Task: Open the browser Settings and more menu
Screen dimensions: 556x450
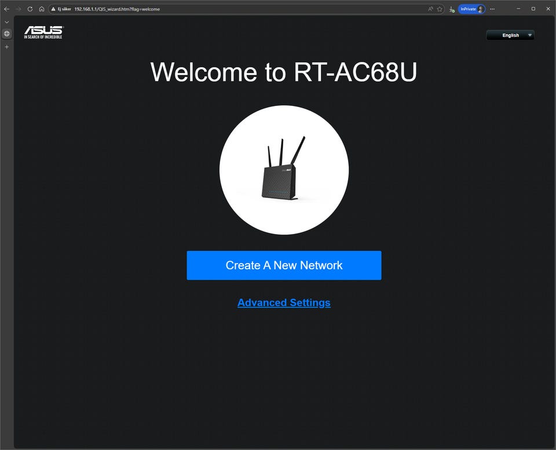Action: 492,9
